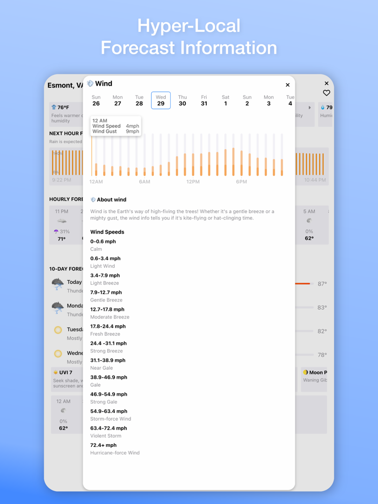Viewport: 378px width, 504px height.
Task: Select Mon 27 in the date strip
Action: click(x=118, y=100)
